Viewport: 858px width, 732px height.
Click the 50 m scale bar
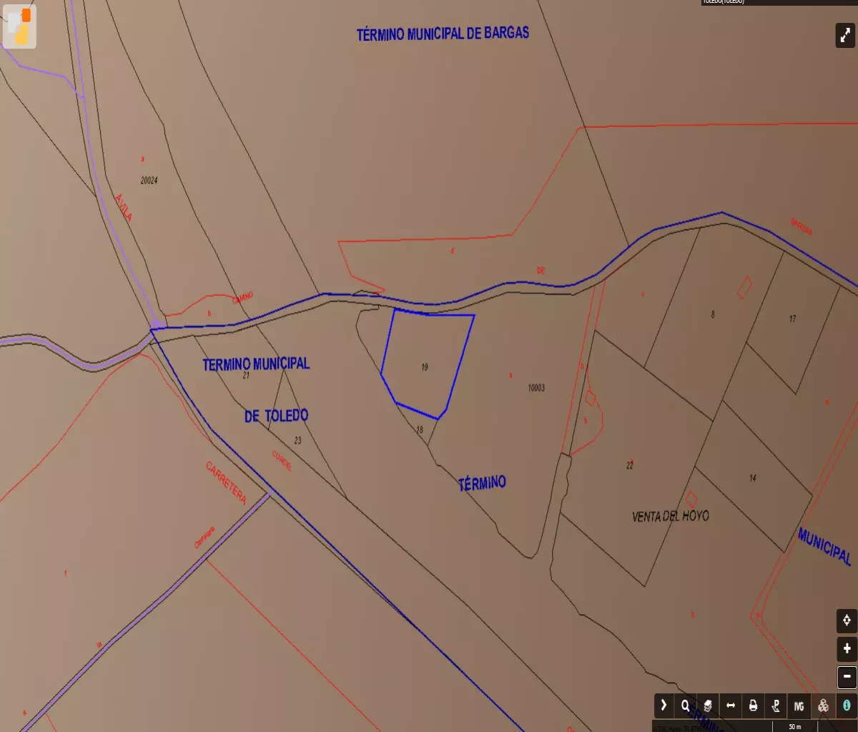(795, 727)
